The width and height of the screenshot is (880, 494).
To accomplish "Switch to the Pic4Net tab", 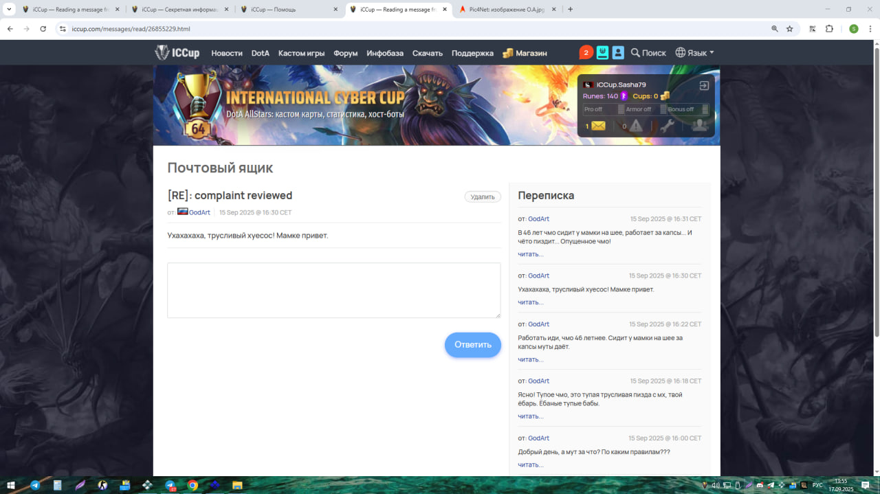I will [507, 10].
